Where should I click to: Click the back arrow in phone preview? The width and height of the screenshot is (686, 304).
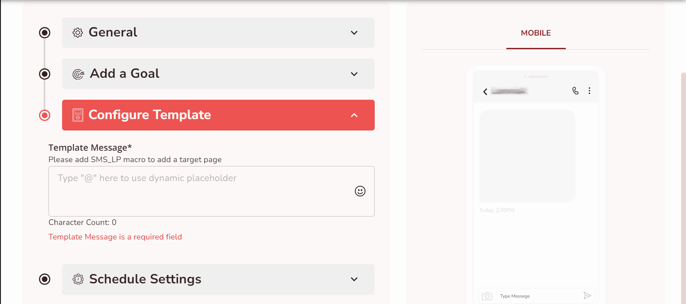485,91
